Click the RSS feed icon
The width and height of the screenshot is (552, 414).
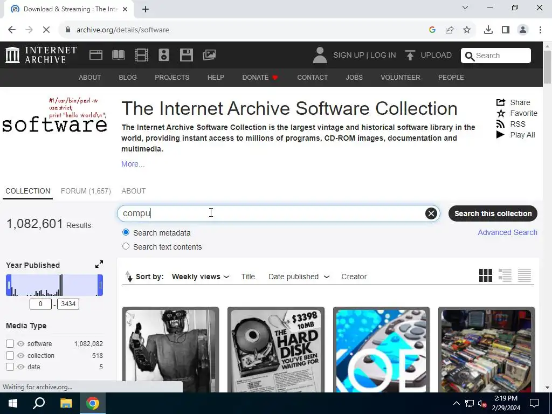[x=500, y=124]
